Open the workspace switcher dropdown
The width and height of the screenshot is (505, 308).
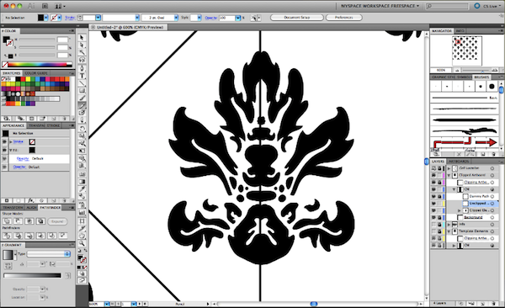(380, 6)
